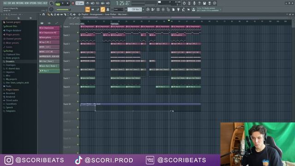Screen dimensions: 295x166
Task: Open the Mixer icon
Action: 163,9
